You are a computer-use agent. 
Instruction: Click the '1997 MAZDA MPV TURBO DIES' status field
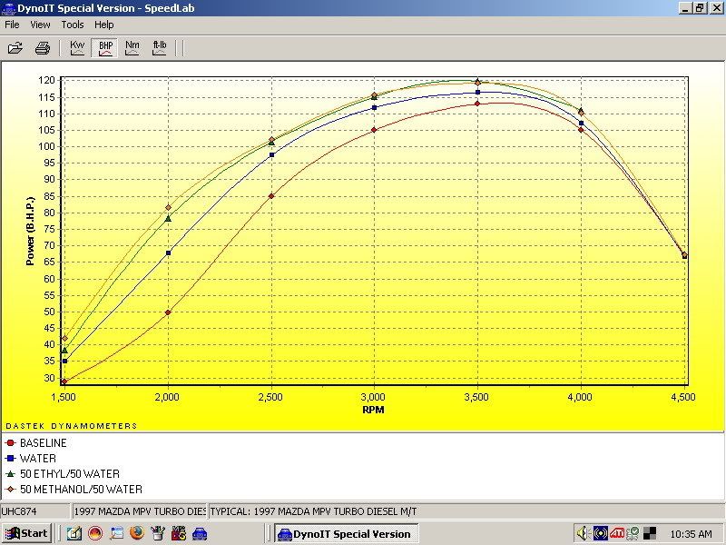[x=139, y=511]
